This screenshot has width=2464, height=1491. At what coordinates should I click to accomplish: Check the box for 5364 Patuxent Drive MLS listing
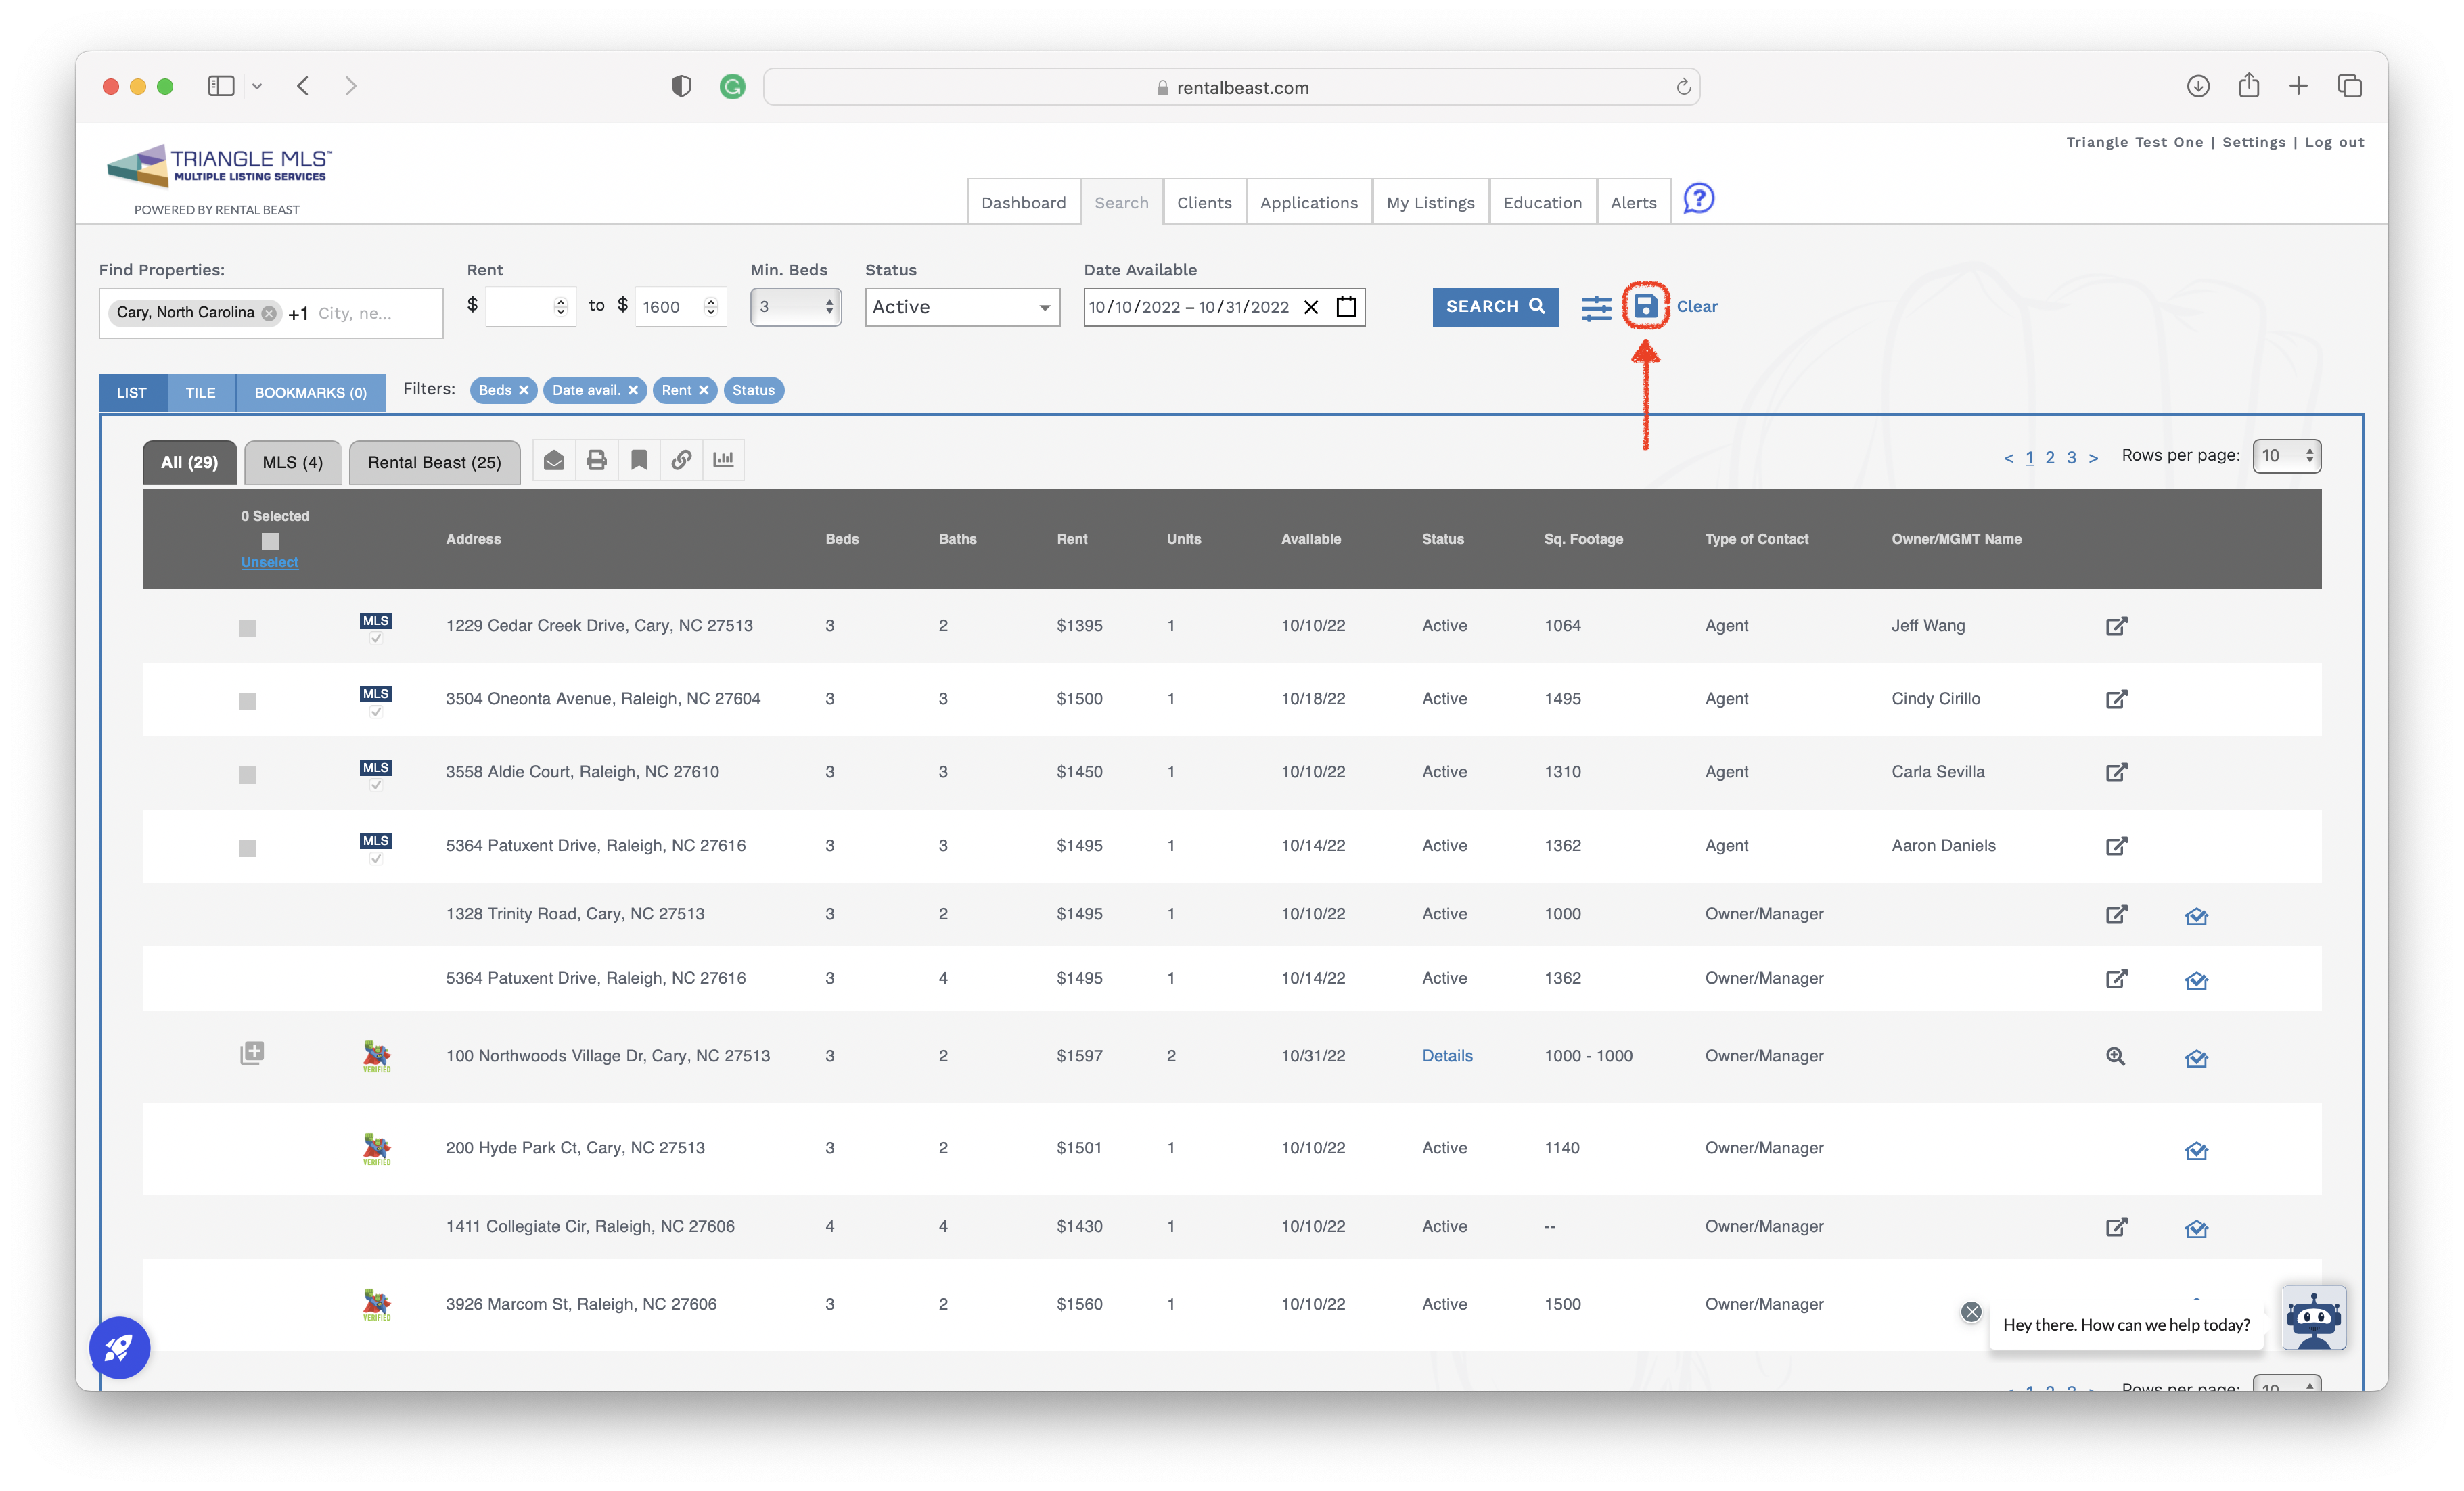pos(247,848)
